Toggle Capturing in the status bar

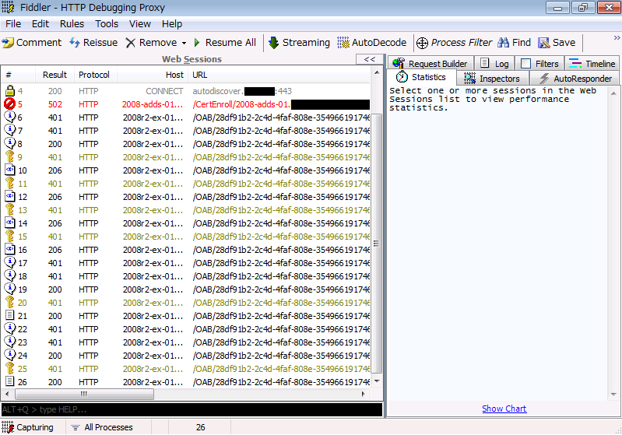click(28, 427)
